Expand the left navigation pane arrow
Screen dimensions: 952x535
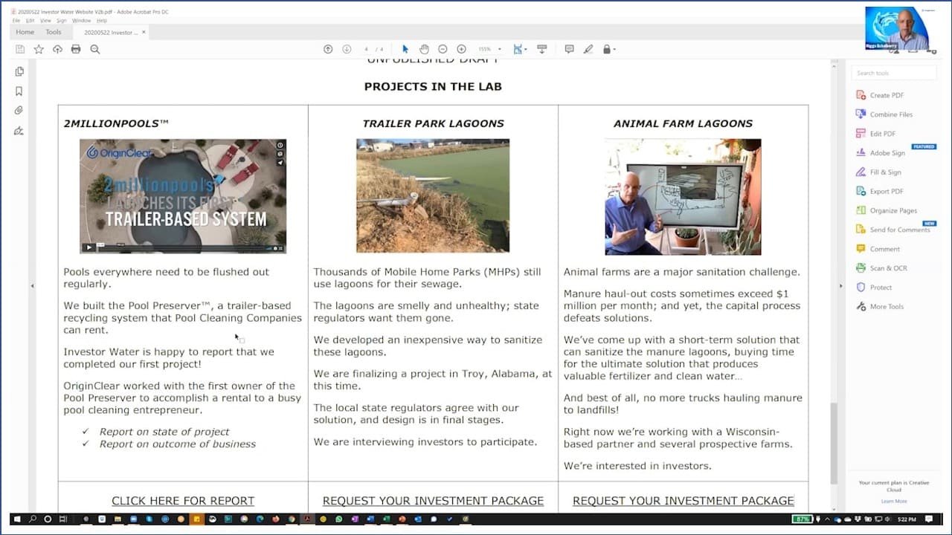tap(32, 286)
